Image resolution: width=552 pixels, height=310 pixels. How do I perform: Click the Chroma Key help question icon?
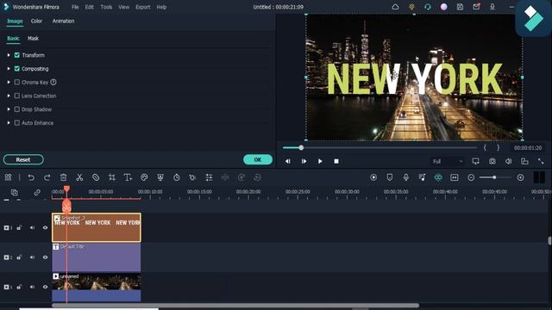coord(53,83)
